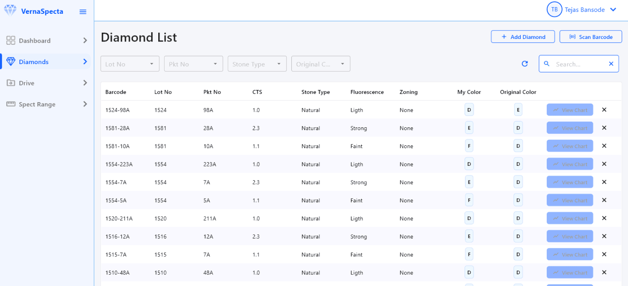Delete row 1516-12A with X icon
The height and width of the screenshot is (286, 628).
tap(604, 236)
